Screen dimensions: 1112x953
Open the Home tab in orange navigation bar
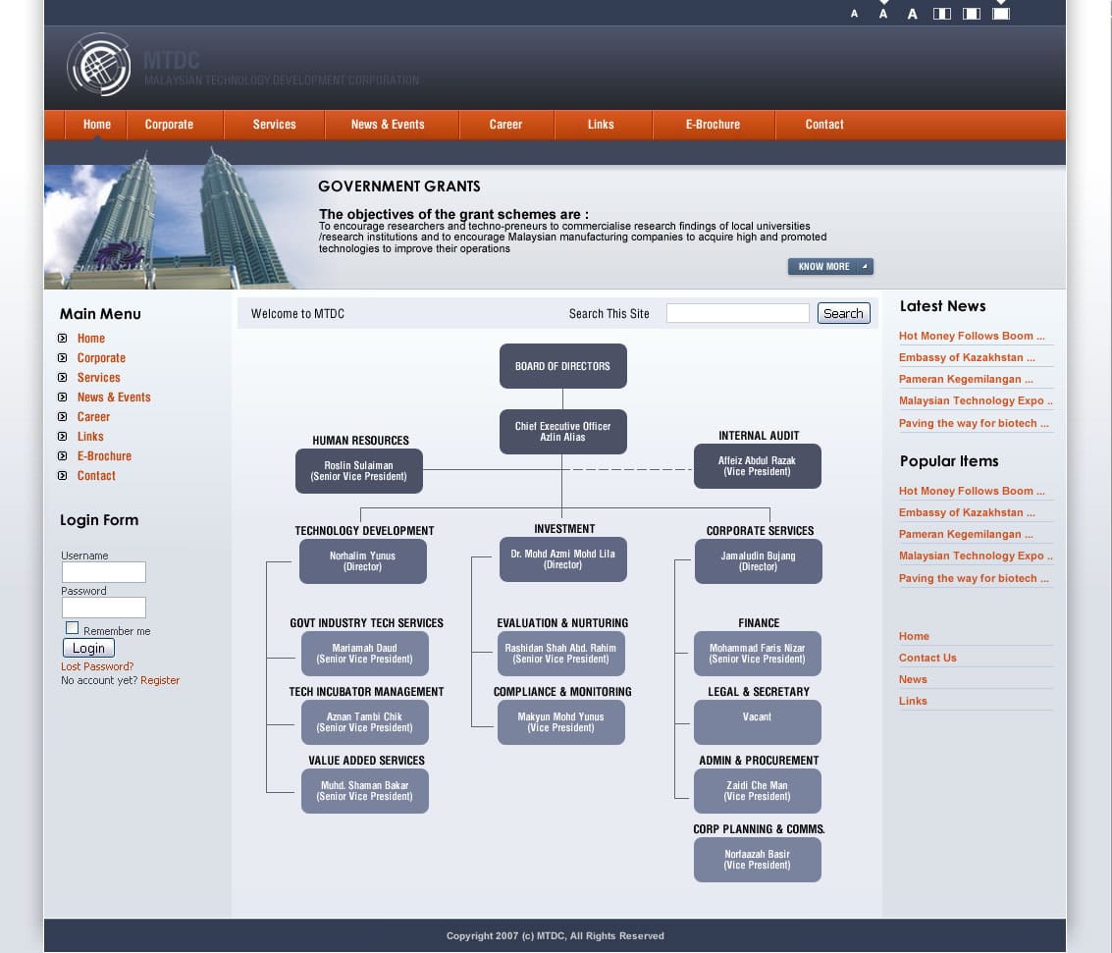click(x=96, y=124)
